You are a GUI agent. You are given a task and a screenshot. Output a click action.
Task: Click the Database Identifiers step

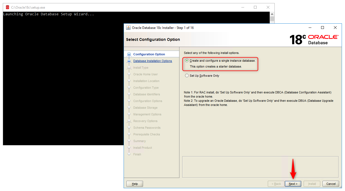pos(147,94)
